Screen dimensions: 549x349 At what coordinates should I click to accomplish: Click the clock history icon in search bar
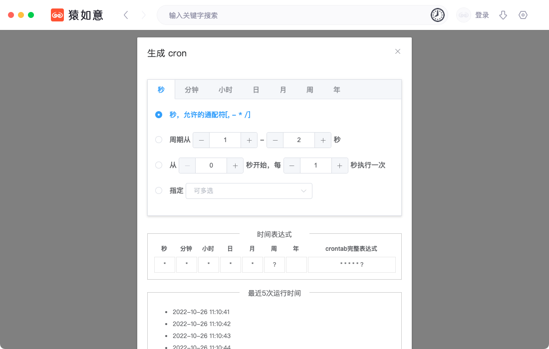point(437,15)
